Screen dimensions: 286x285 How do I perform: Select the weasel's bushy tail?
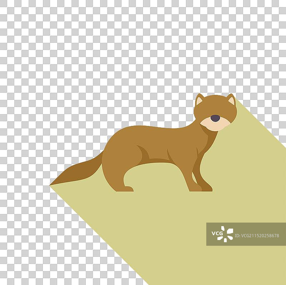click(80, 171)
